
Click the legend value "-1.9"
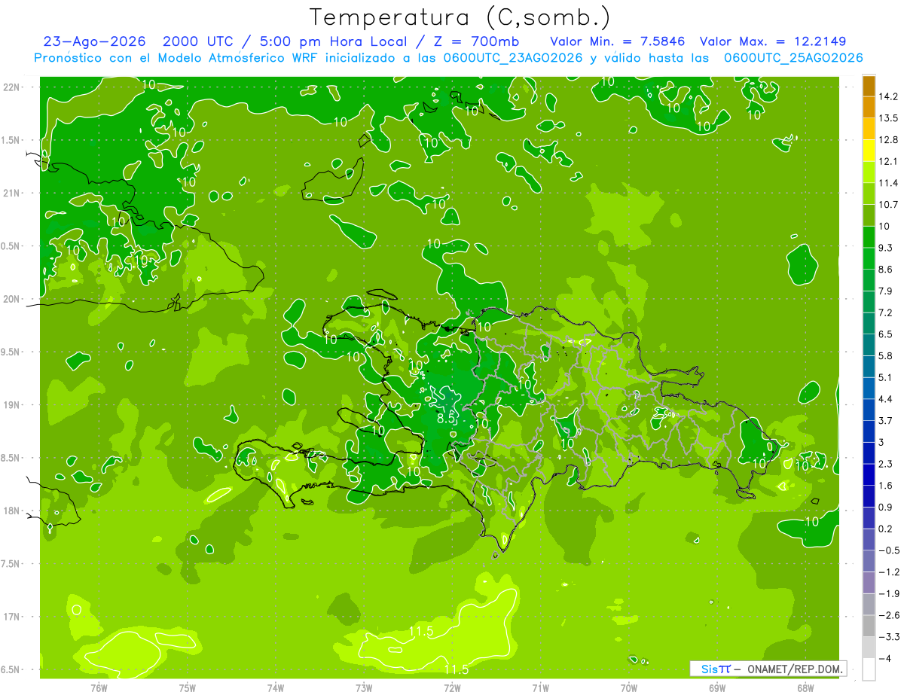[x=890, y=593]
